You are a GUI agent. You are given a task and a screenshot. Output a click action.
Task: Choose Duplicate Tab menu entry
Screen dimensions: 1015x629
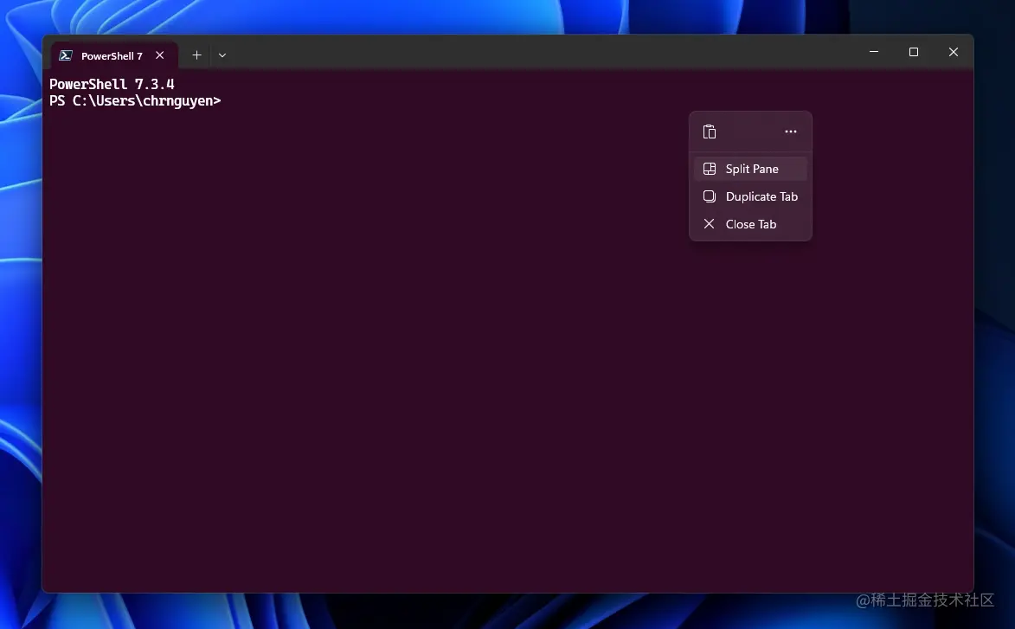click(750, 196)
